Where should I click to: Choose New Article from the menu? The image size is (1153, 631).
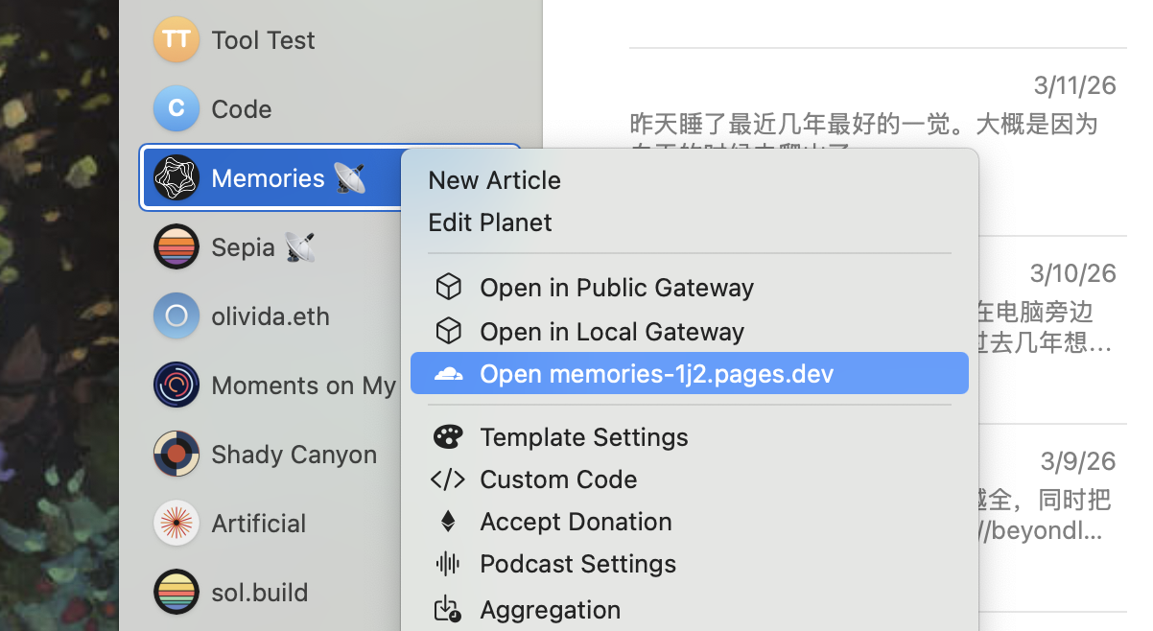494,179
